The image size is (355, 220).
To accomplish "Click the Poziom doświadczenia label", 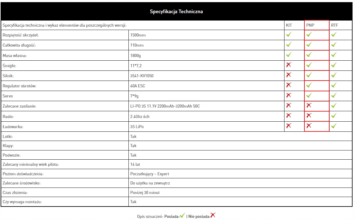I will (x=23, y=174).
